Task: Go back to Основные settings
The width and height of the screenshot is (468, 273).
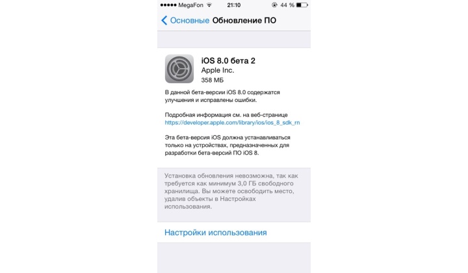Action: click(x=185, y=20)
